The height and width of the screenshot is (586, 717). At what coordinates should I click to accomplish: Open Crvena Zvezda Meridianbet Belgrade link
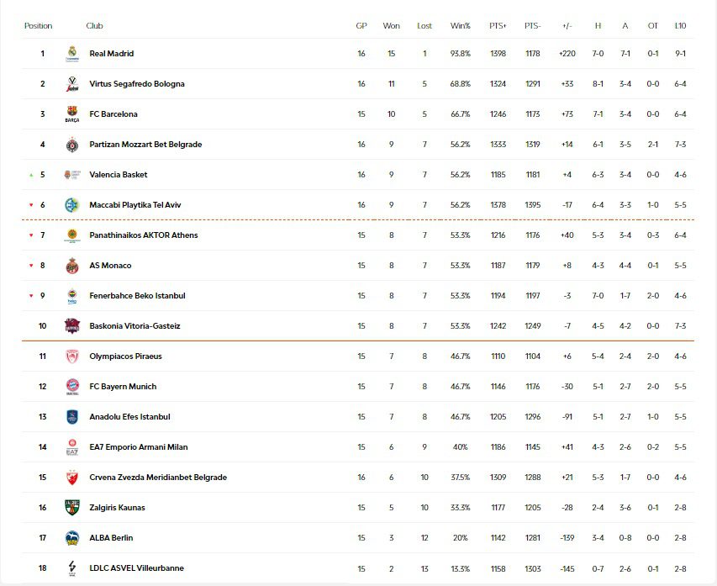[158, 478]
